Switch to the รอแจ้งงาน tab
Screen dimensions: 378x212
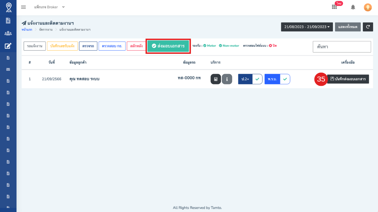click(x=35, y=46)
